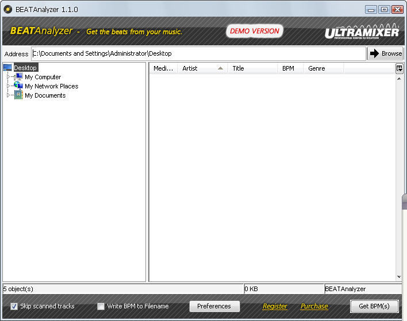The width and height of the screenshot is (407, 321).
Task: Click the DEMO VERSION badge
Action: (x=255, y=31)
